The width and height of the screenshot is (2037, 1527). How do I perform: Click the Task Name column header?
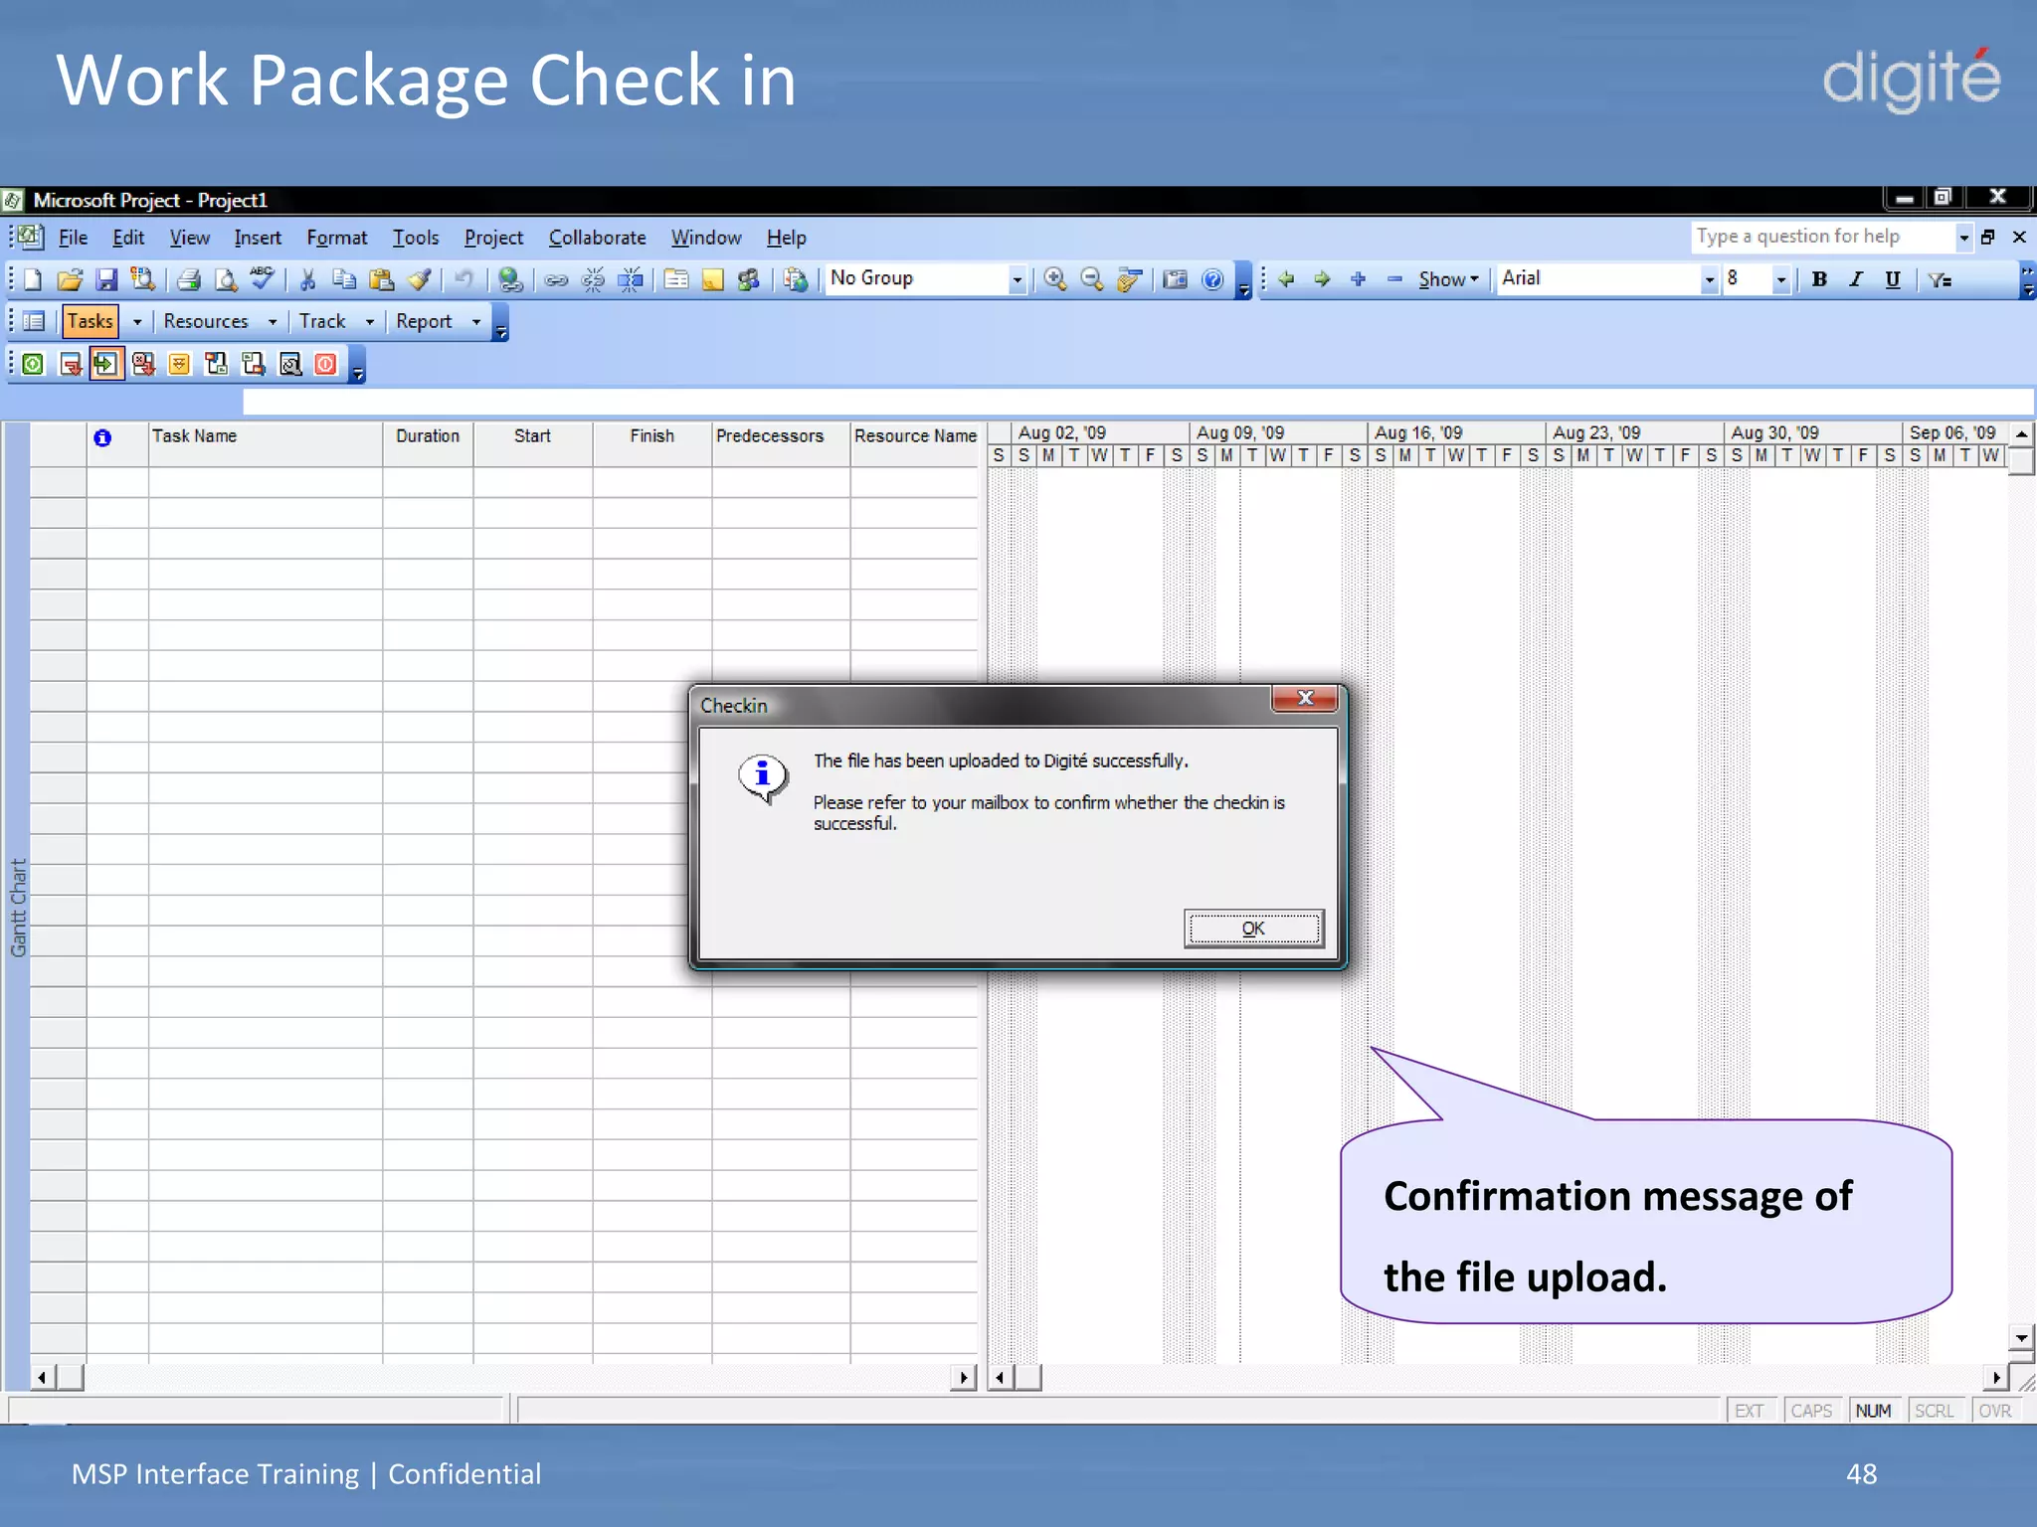point(266,443)
